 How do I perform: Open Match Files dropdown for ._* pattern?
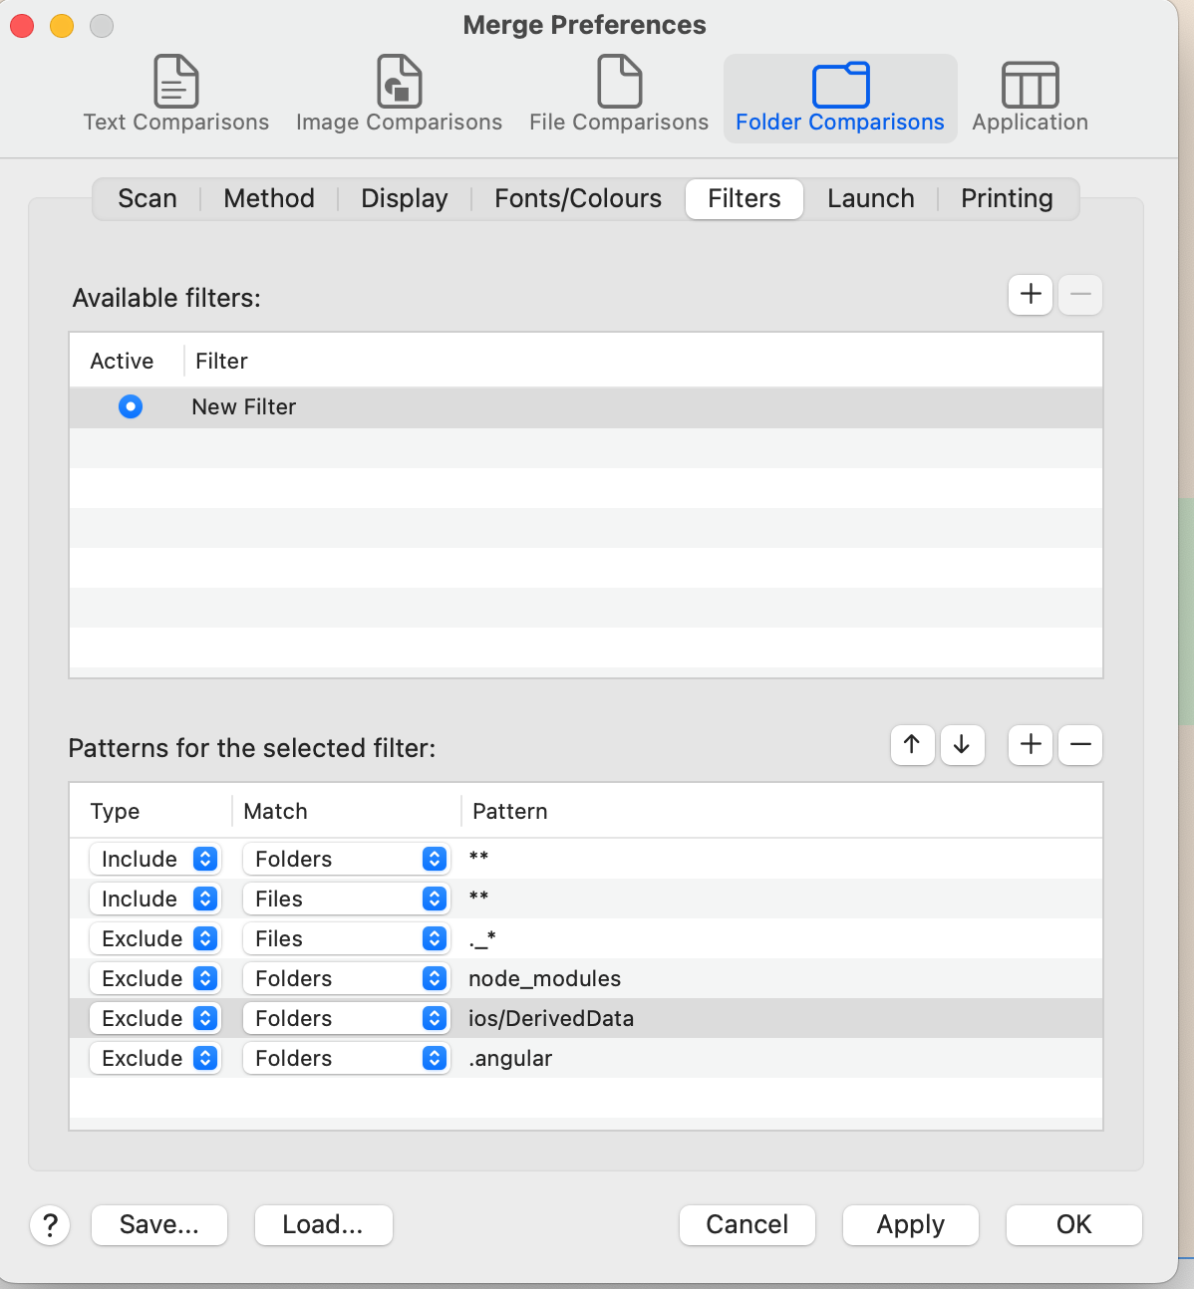(x=346, y=938)
